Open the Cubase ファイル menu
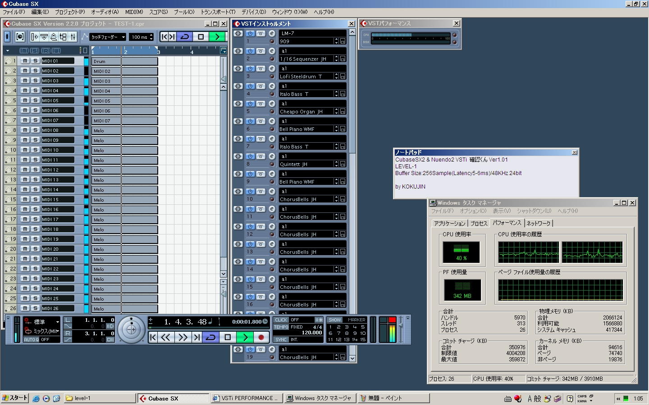 tap(14, 12)
